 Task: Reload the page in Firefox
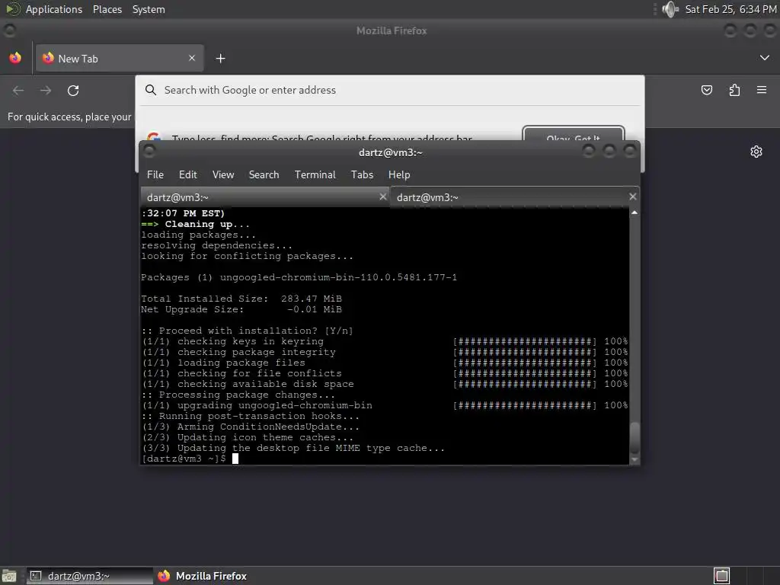pos(73,91)
